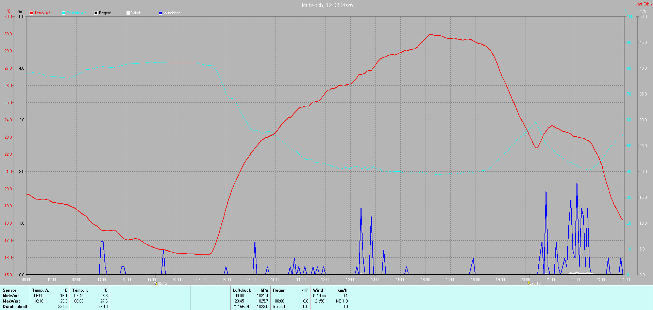Click the pressure maximum value 1025.7

pyautogui.click(x=263, y=301)
